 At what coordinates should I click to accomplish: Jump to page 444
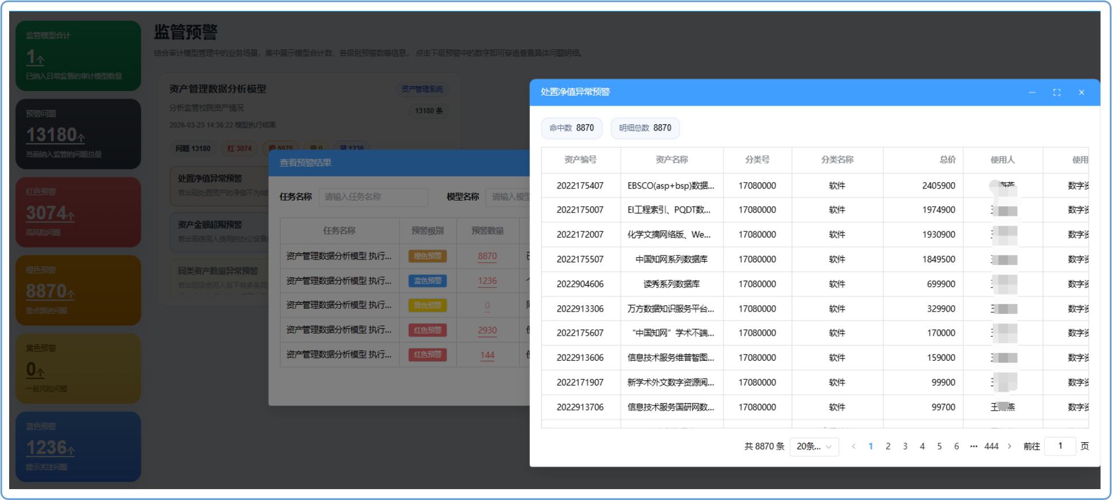click(x=991, y=446)
